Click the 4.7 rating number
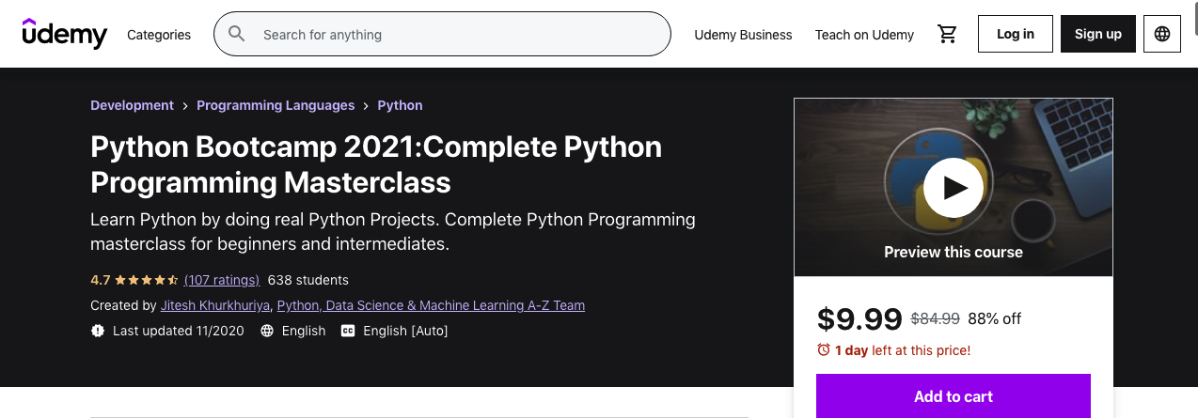The width and height of the screenshot is (1198, 418). coord(100,280)
